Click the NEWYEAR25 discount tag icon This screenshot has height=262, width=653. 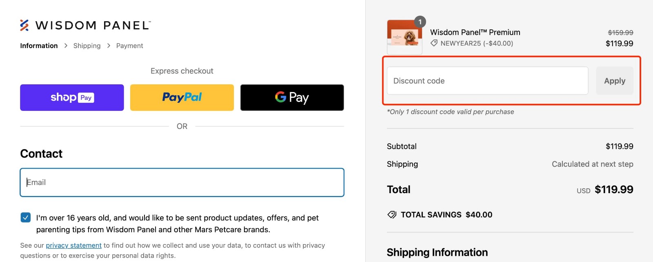point(434,43)
